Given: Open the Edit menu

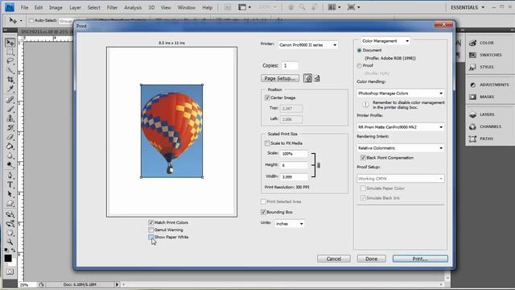Looking at the screenshot, I should pos(39,7).
